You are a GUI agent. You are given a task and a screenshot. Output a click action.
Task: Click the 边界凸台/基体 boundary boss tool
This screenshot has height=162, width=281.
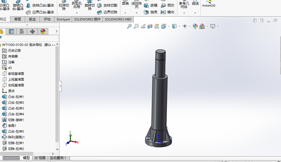point(40,12)
